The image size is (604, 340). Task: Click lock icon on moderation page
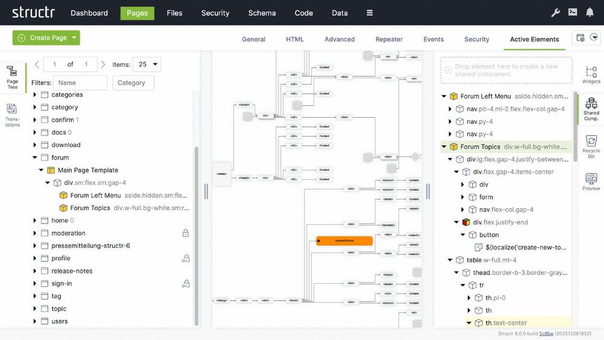pyautogui.click(x=186, y=233)
